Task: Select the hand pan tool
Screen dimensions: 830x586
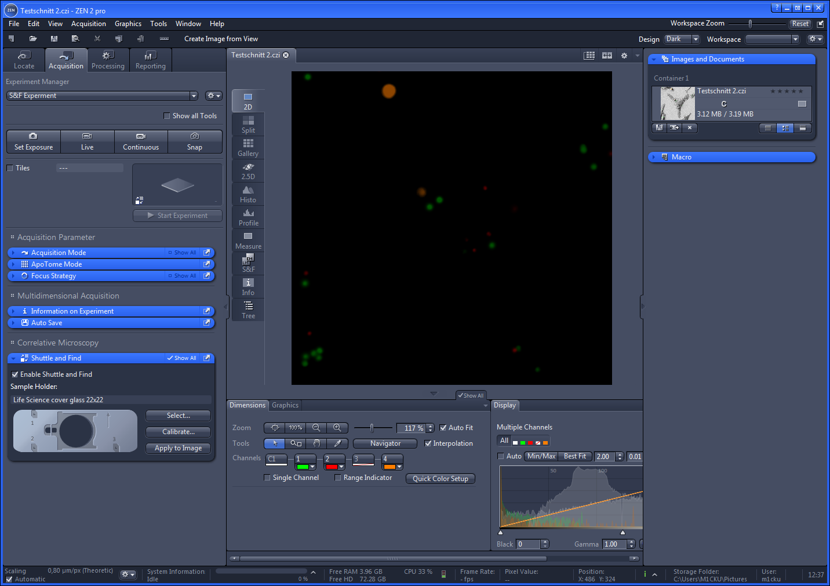Action: point(316,443)
